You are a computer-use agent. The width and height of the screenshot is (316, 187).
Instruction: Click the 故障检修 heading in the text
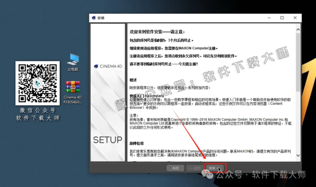[137, 144]
